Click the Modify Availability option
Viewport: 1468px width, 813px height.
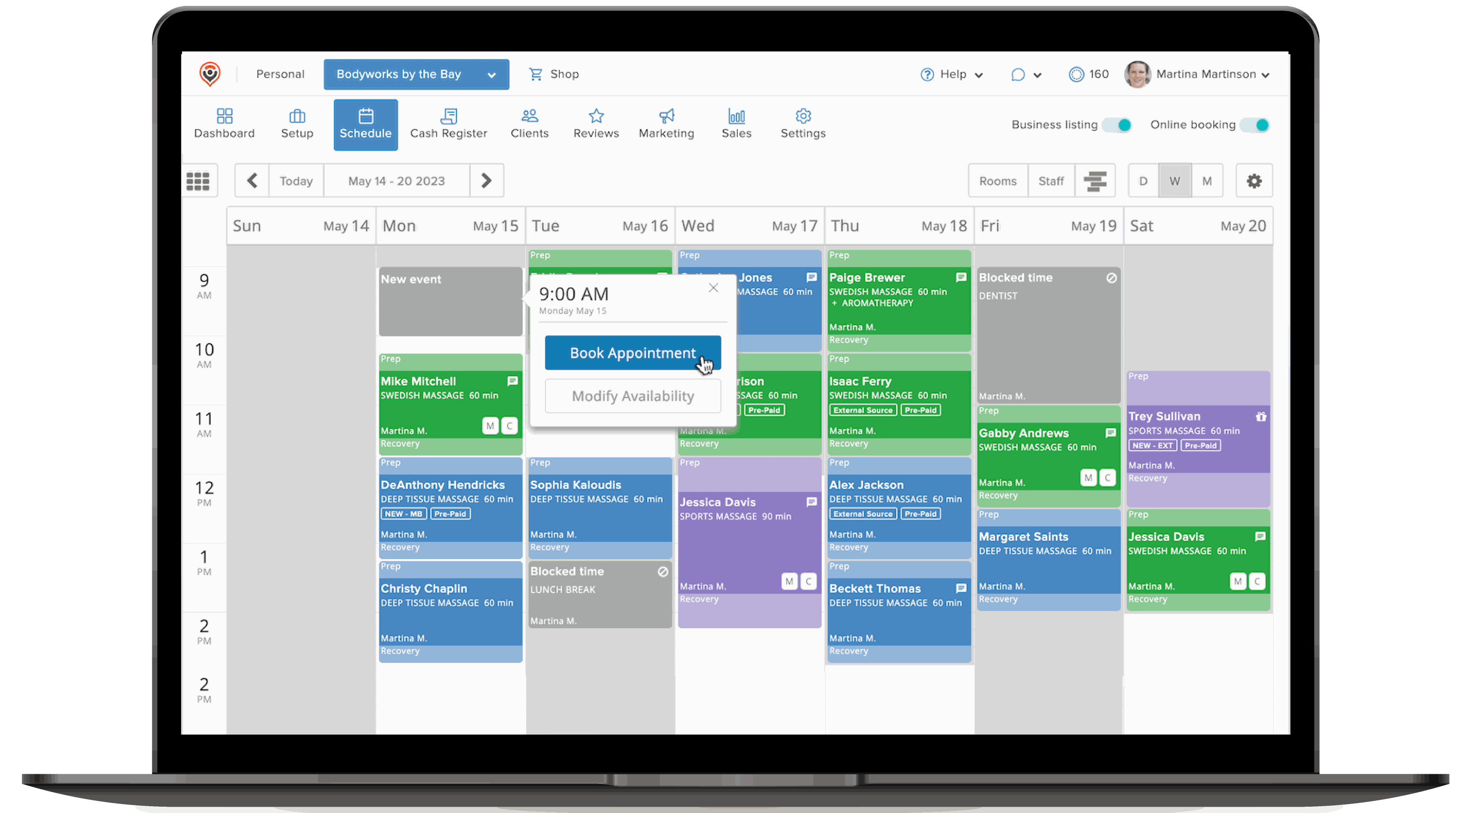click(x=632, y=396)
